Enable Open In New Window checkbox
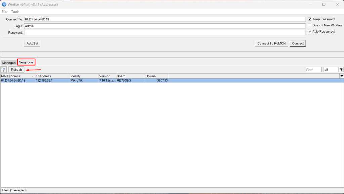344x194 pixels. pyautogui.click(x=310, y=25)
